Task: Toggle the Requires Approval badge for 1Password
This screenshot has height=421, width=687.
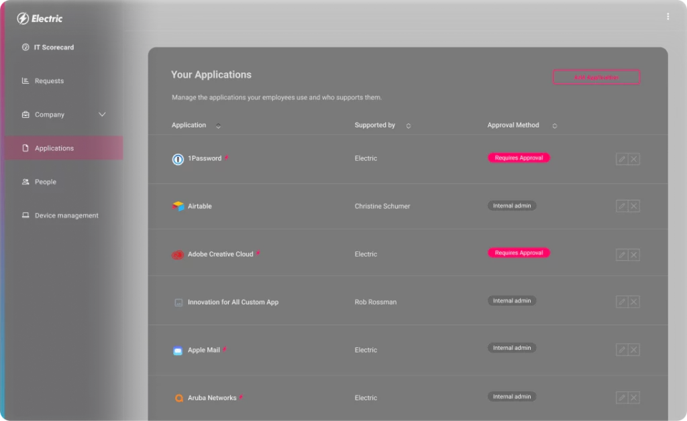Action: [519, 157]
